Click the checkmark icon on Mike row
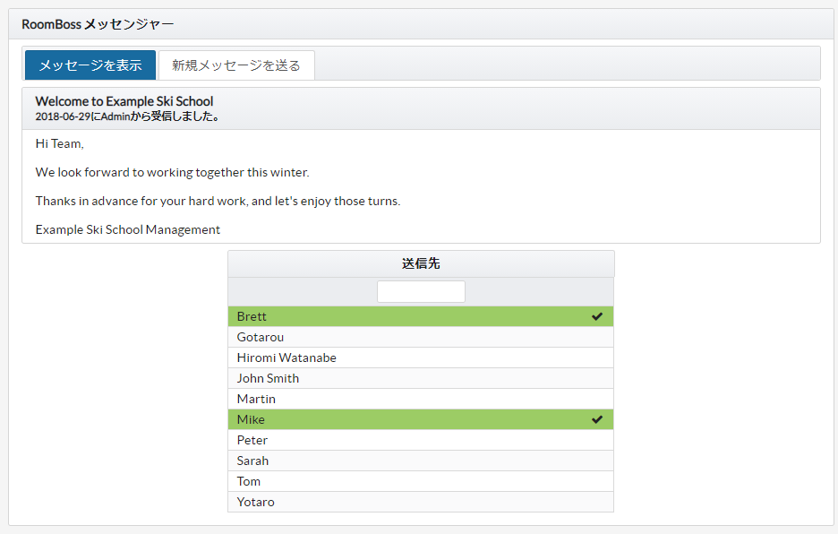This screenshot has width=838, height=534. (x=597, y=419)
